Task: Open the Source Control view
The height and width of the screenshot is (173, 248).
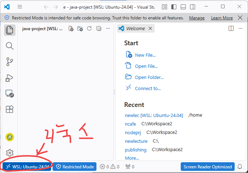Action: [9, 61]
